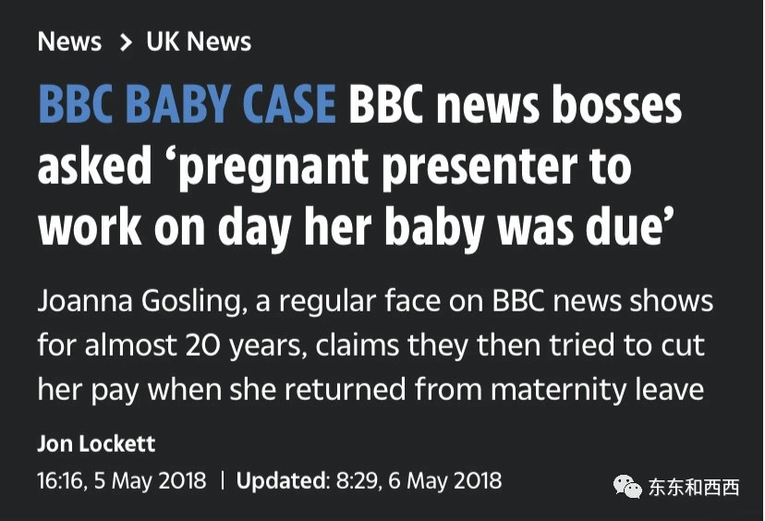Image resolution: width=765 pixels, height=521 pixels.
Task: Click the summary words 'maternity leave'
Action: pyautogui.click(x=597, y=390)
